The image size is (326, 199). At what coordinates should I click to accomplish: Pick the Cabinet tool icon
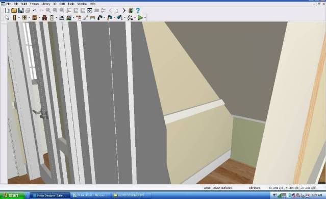35,18
